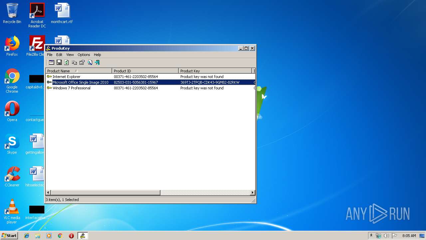Click Product ID 82503-031-5056381-15967
This screenshot has height=240, width=426.
pos(136,82)
